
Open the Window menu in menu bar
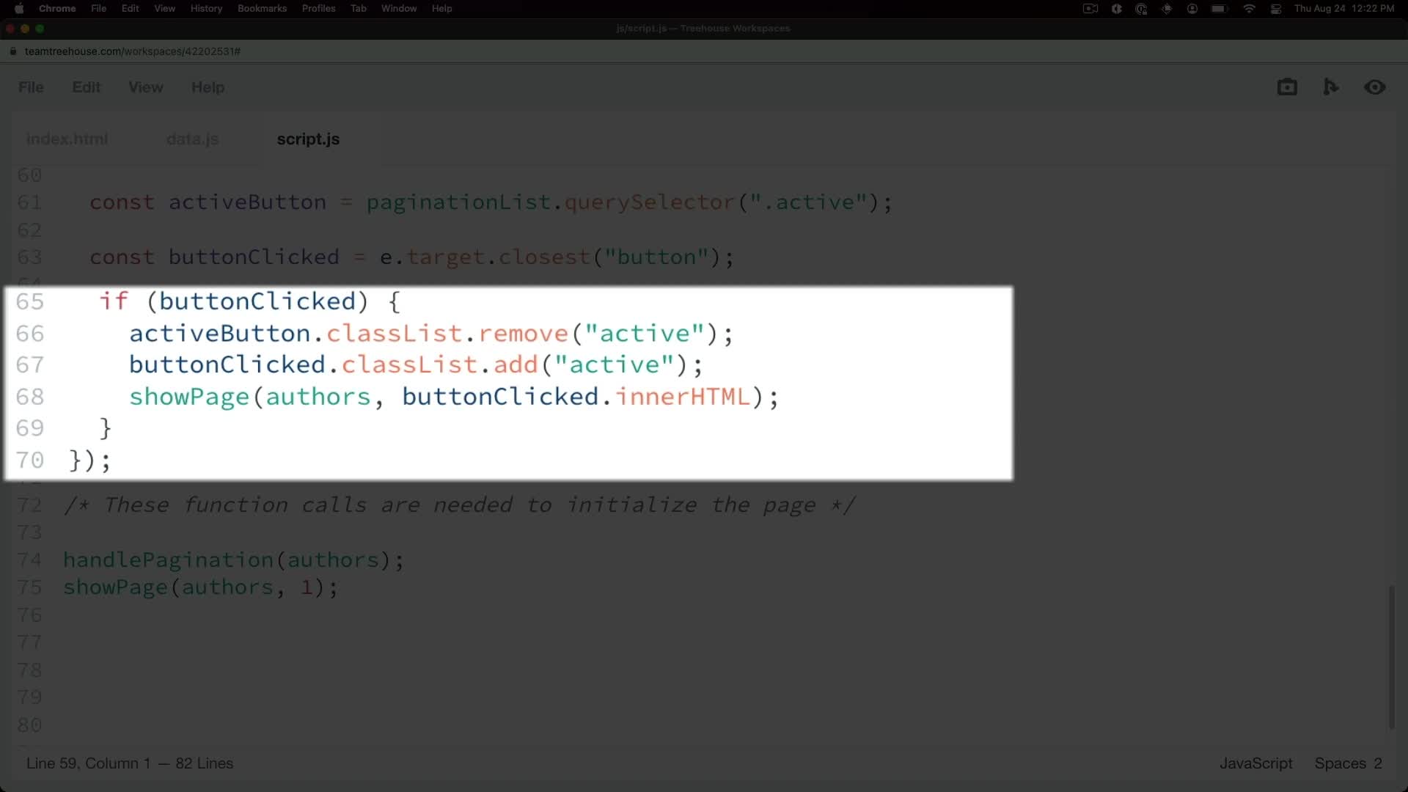point(399,9)
